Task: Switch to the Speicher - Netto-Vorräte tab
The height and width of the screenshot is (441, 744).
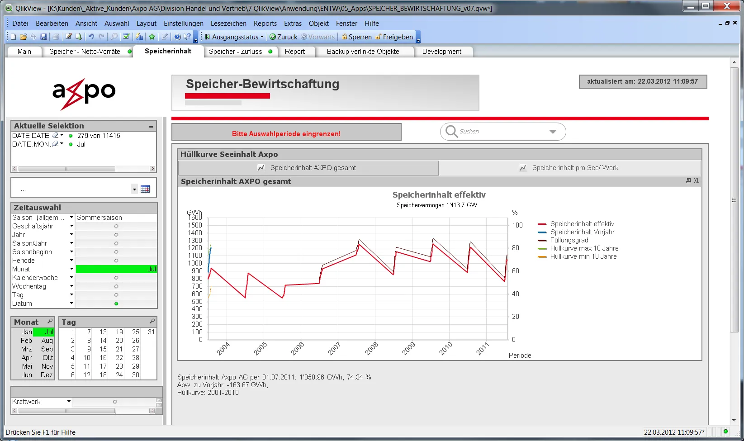Action: point(88,52)
